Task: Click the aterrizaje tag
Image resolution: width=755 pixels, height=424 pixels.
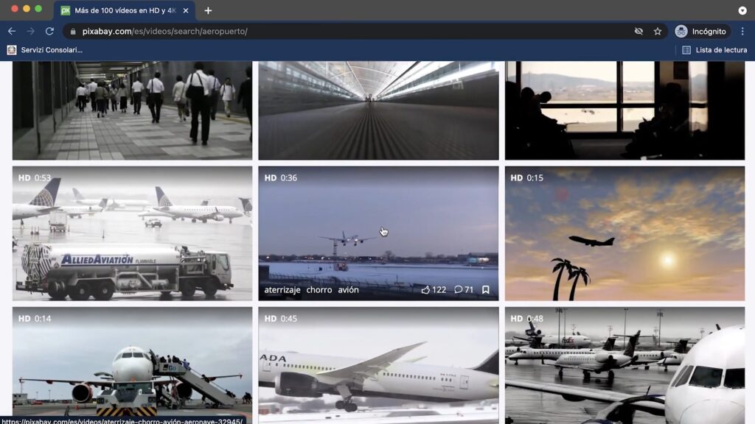Action: (x=282, y=290)
